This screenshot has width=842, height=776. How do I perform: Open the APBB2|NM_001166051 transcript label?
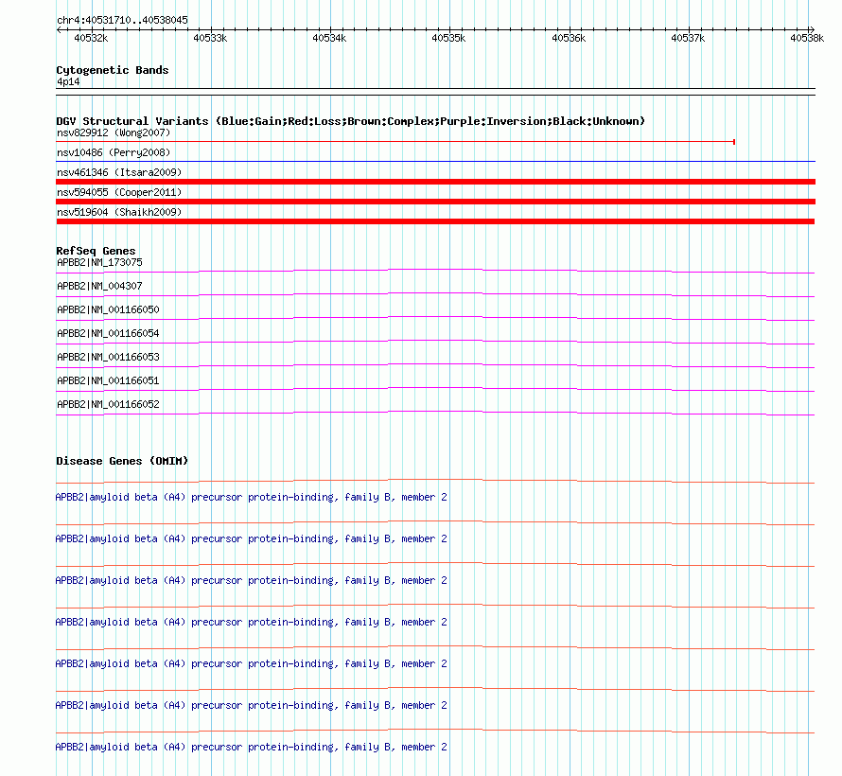tap(108, 380)
